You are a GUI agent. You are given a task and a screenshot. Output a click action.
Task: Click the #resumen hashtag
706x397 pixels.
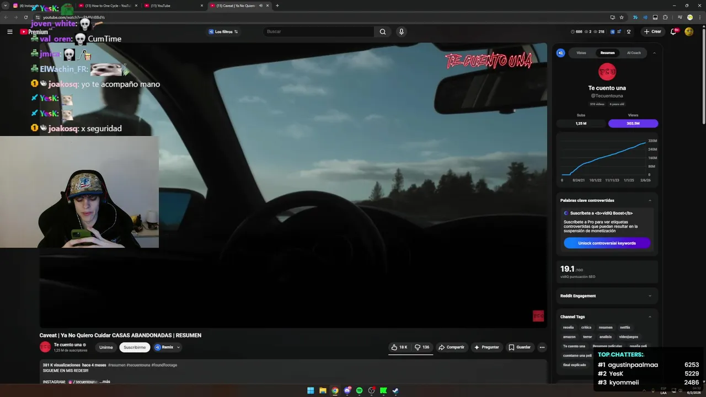(x=116, y=365)
